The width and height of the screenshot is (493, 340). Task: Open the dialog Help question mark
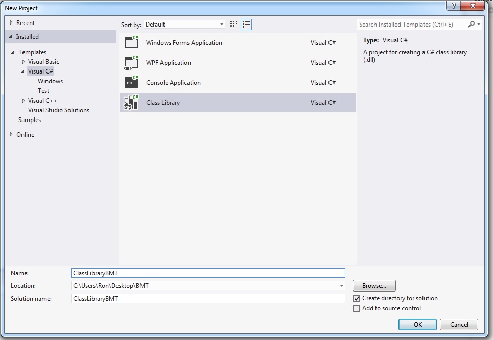[x=453, y=6]
